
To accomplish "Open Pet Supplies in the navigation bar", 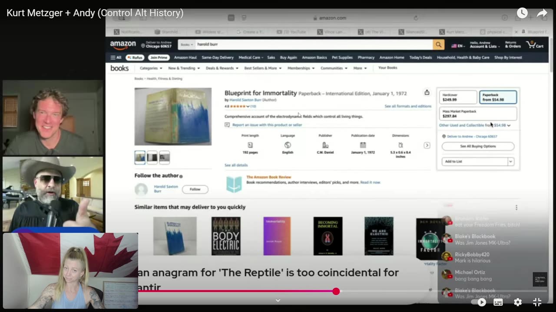I will pos(342,57).
